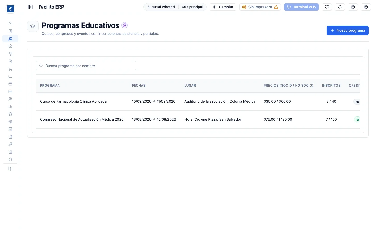Click the Cambiar button
The width and height of the screenshot is (375, 234).
coord(223,7)
